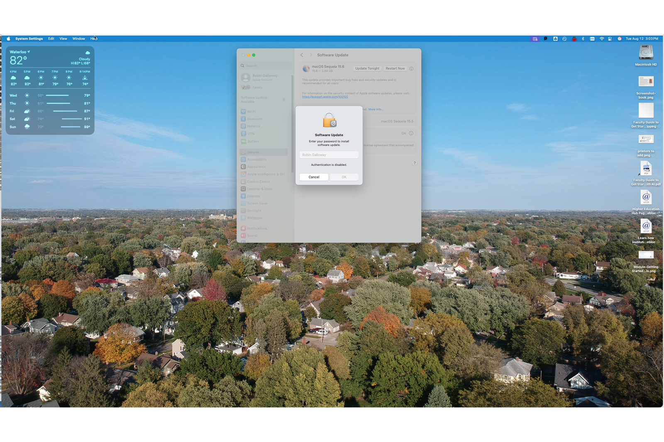The width and height of the screenshot is (664, 442).
Task: Select the Macintosh HD desktop icon
Action: tap(646, 55)
